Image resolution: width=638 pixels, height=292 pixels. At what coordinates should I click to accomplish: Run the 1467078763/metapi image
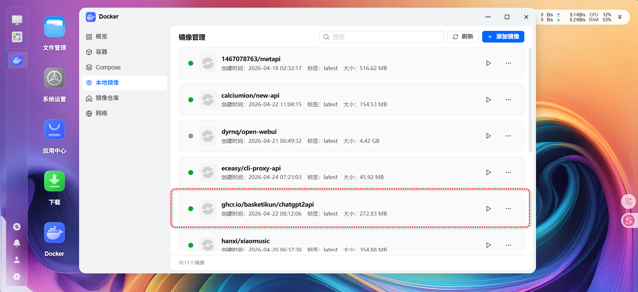click(488, 63)
